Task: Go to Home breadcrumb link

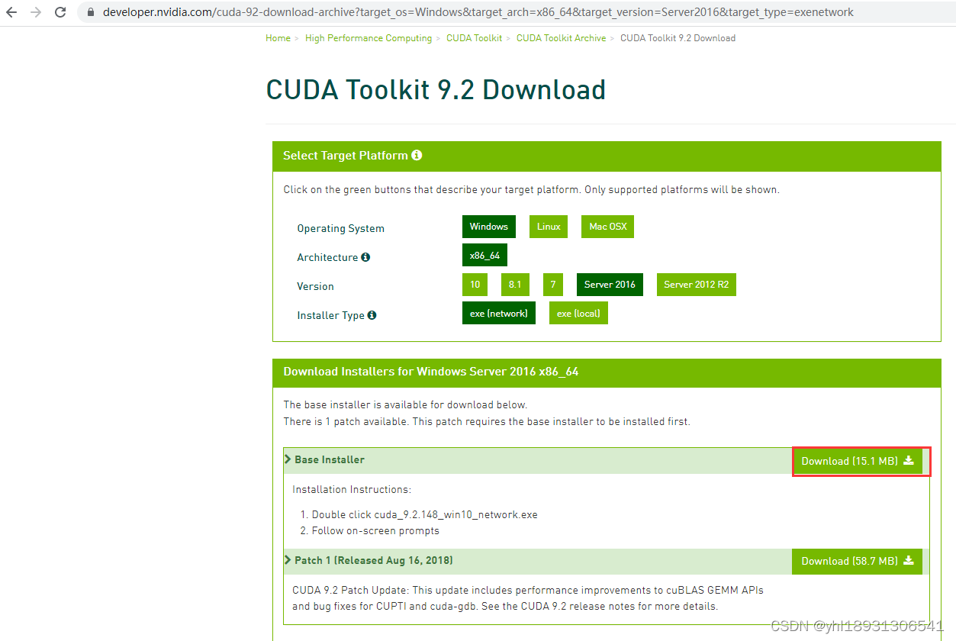Action: coord(278,38)
